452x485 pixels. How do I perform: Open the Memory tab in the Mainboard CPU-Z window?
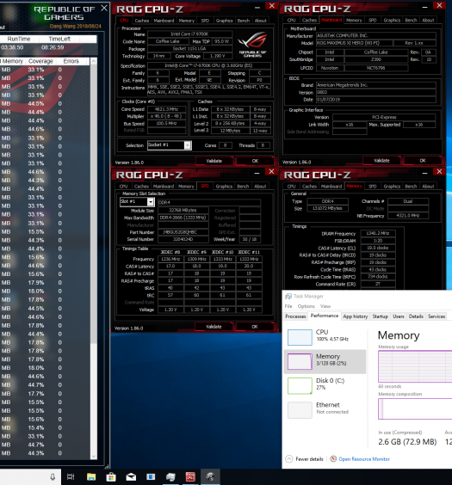click(354, 20)
